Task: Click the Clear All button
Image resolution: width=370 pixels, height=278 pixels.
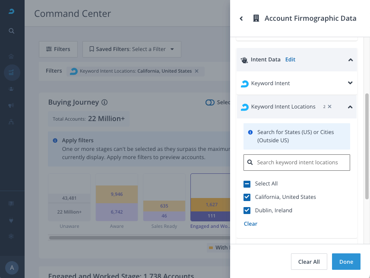Action: pos(309,262)
